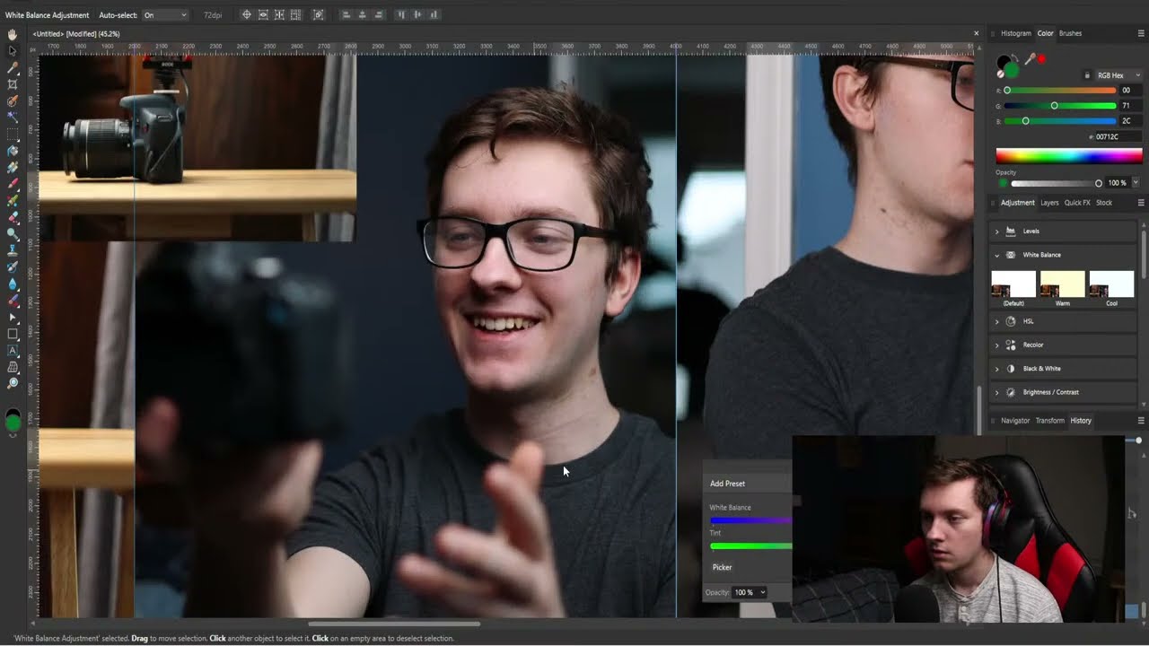Image resolution: width=1149 pixels, height=646 pixels.
Task: Select the Rectangular Marquee tool
Action: (13, 134)
